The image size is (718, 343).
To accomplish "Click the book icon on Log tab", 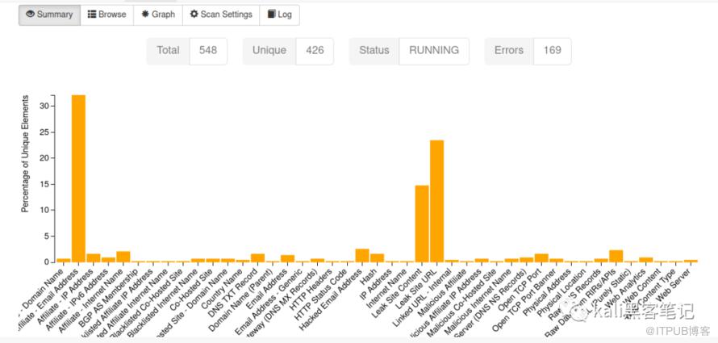I will [x=272, y=15].
